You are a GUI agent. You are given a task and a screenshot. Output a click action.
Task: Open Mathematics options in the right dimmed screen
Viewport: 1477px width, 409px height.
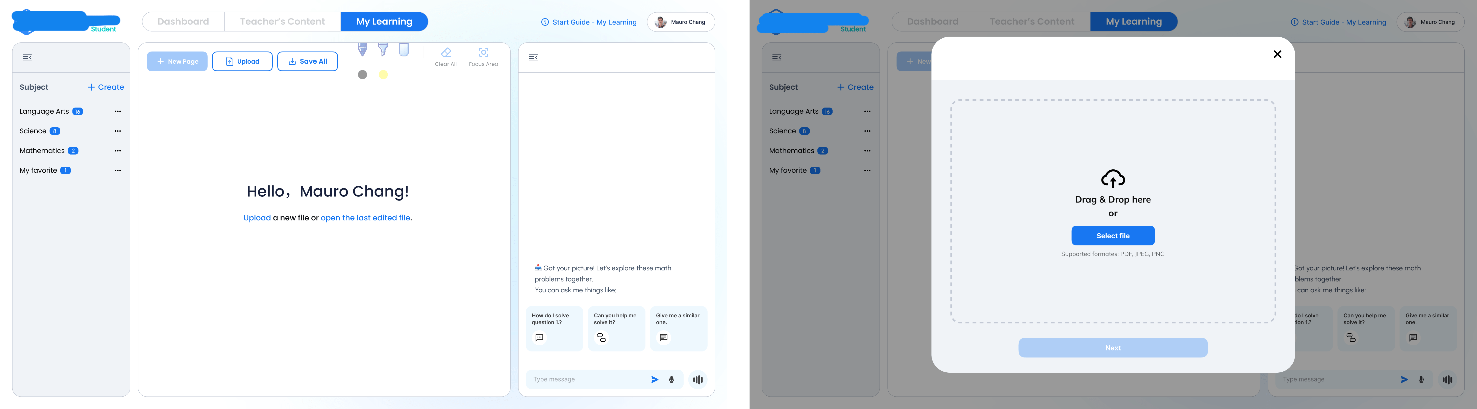(867, 151)
